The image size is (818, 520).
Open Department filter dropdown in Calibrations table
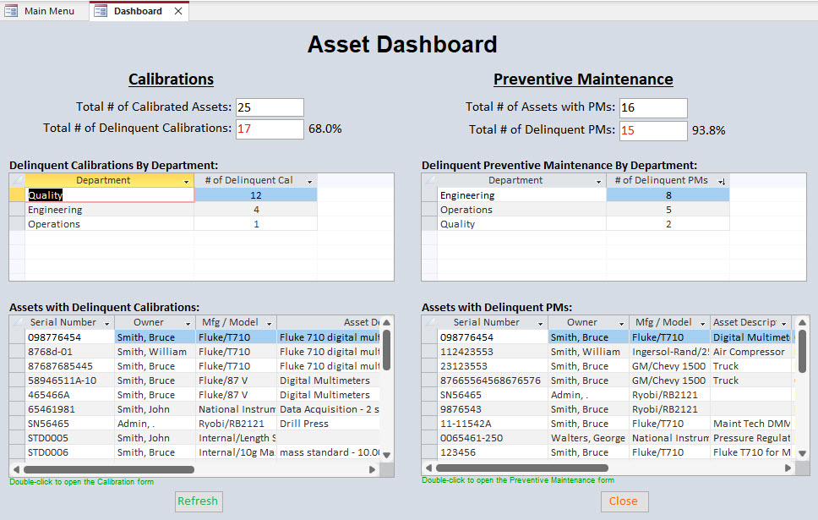coord(187,181)
